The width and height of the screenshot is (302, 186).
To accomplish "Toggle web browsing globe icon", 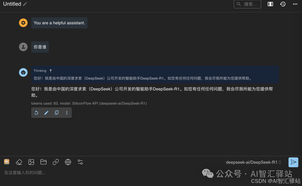I will 68,162.
